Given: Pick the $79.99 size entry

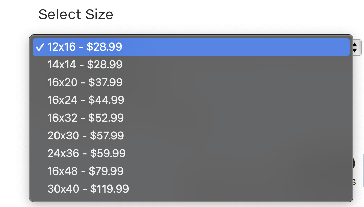Looking at the screenshot, I should [x=106, y=171].
